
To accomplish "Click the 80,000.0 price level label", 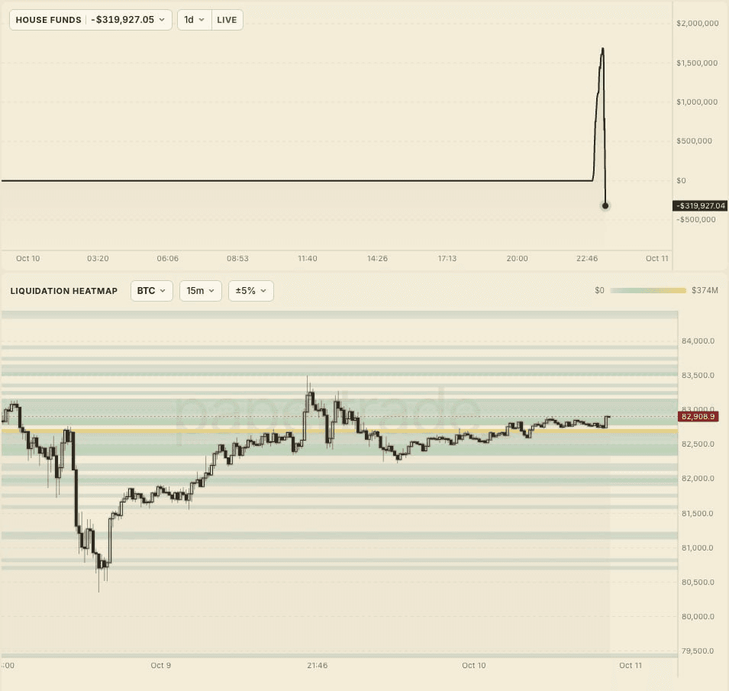I will pyautogui.click(x=698, y=617).
